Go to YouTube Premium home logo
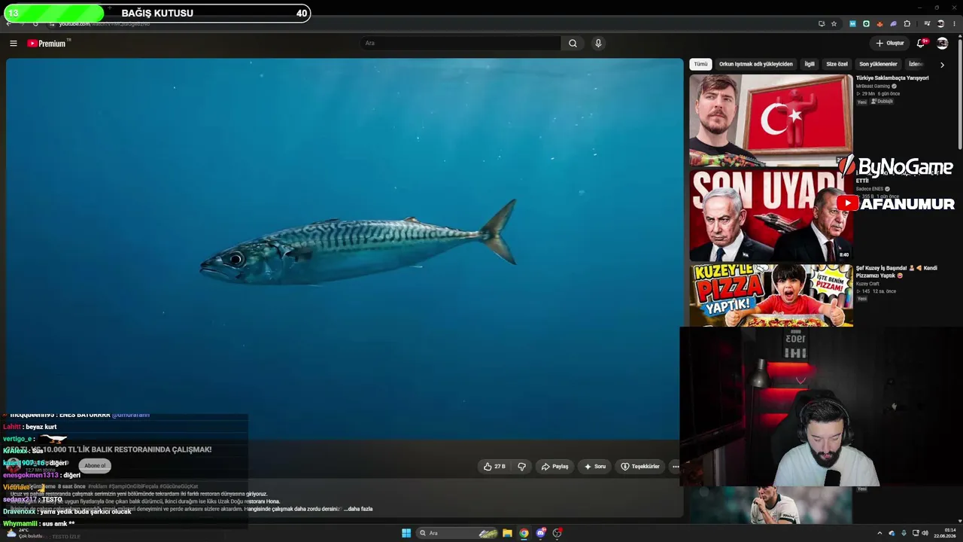The height and width of the screenshot is (542, 963). (48, 44)
